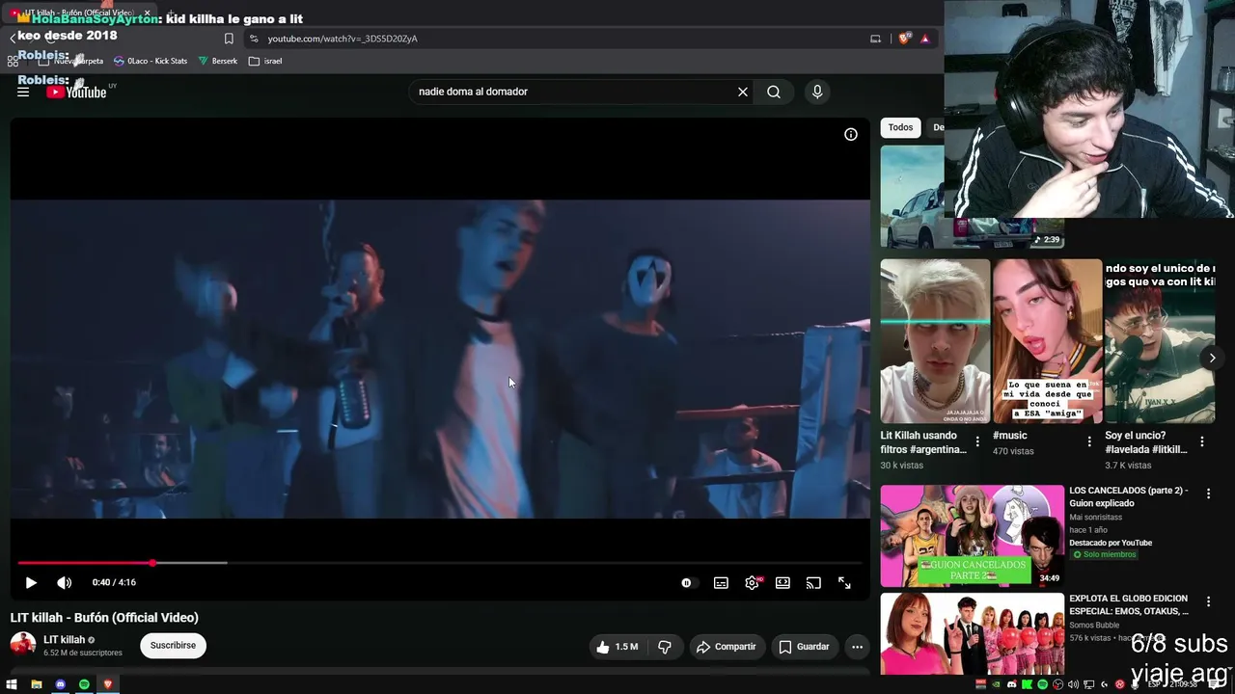Open the Nvidia icon in system tray
This screenshot has width=1235, height=694.
click(x=997, y=684)
